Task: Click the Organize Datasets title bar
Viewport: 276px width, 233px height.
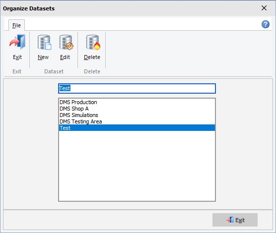Action: [x=130, y=8]
